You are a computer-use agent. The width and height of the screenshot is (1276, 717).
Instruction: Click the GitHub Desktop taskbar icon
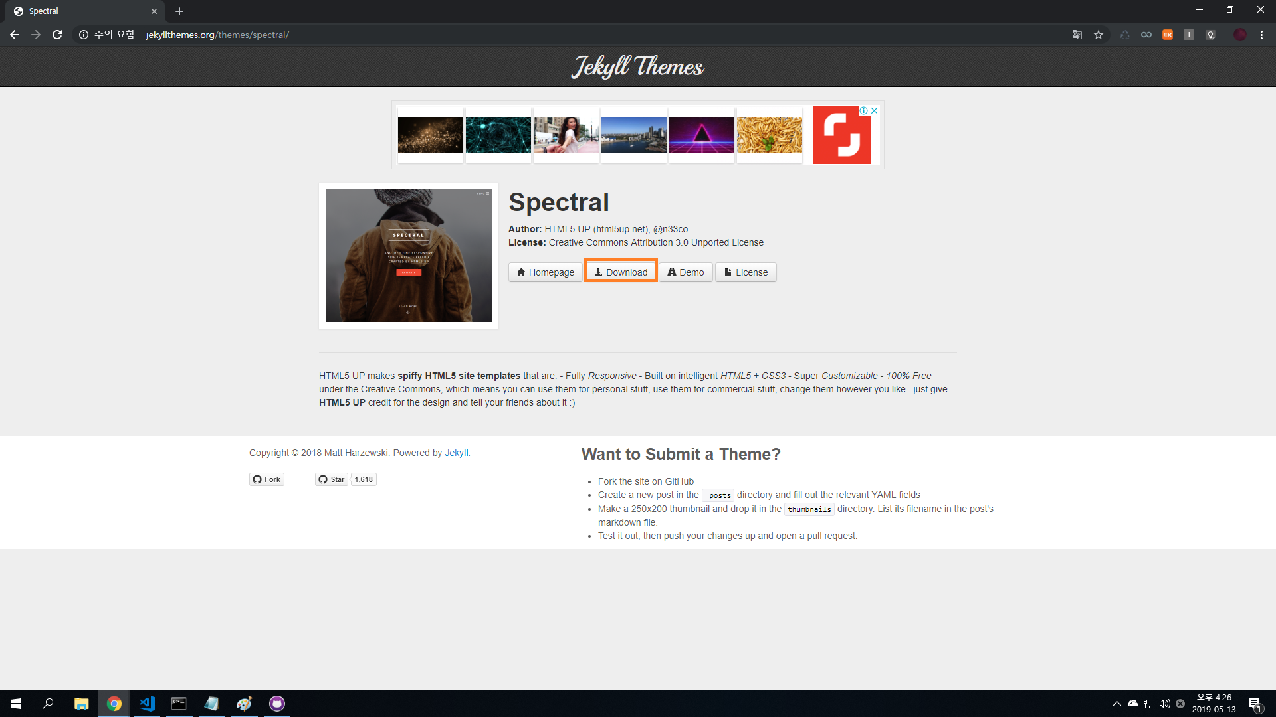277,704
